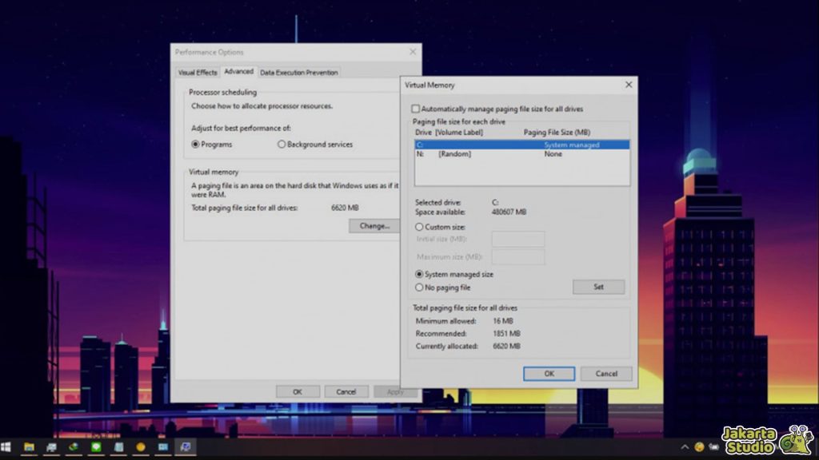
Task: Choose the No paging file option
Action: pos(418,287)
